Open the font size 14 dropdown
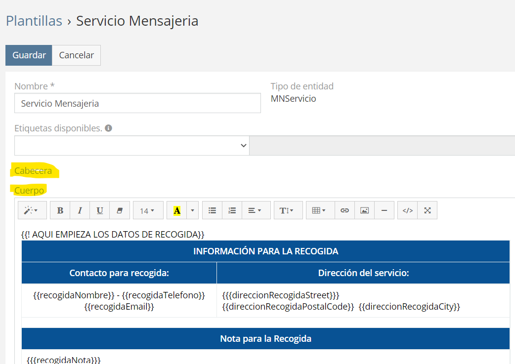This screenshot has width=515, height=364. [x=147, y=210]
